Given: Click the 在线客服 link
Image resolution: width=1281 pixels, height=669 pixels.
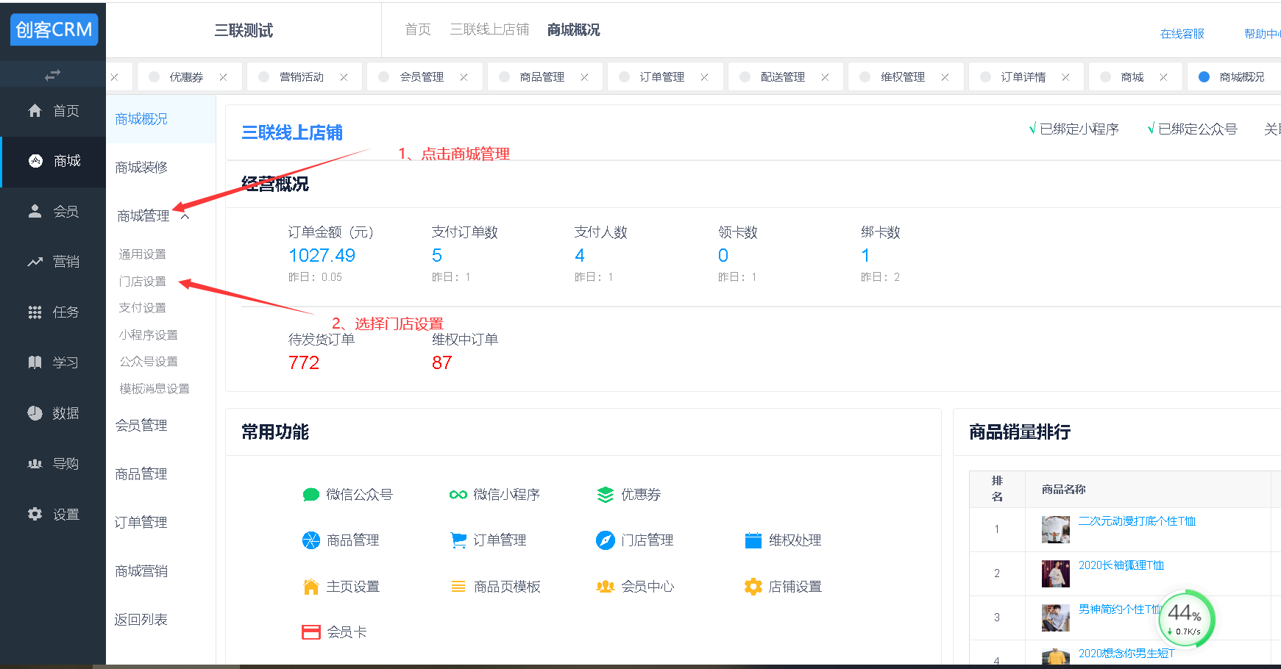Looking at the screenshot, I should (x=1182, y=34).
